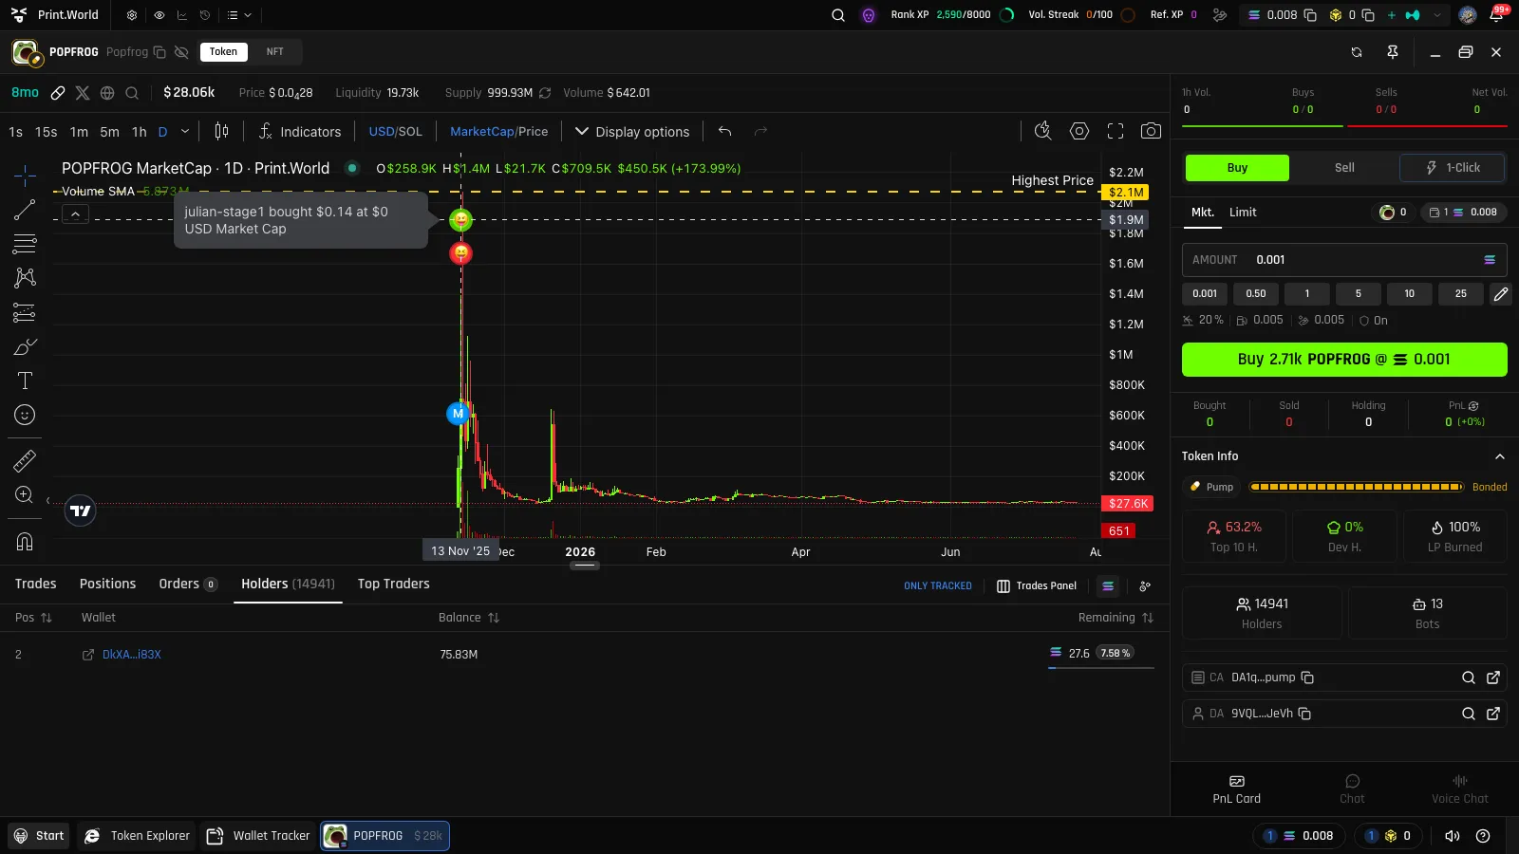Select the ruler measure tool
This screenshot has width=1519, height=854.
click(x=25, y=461)
